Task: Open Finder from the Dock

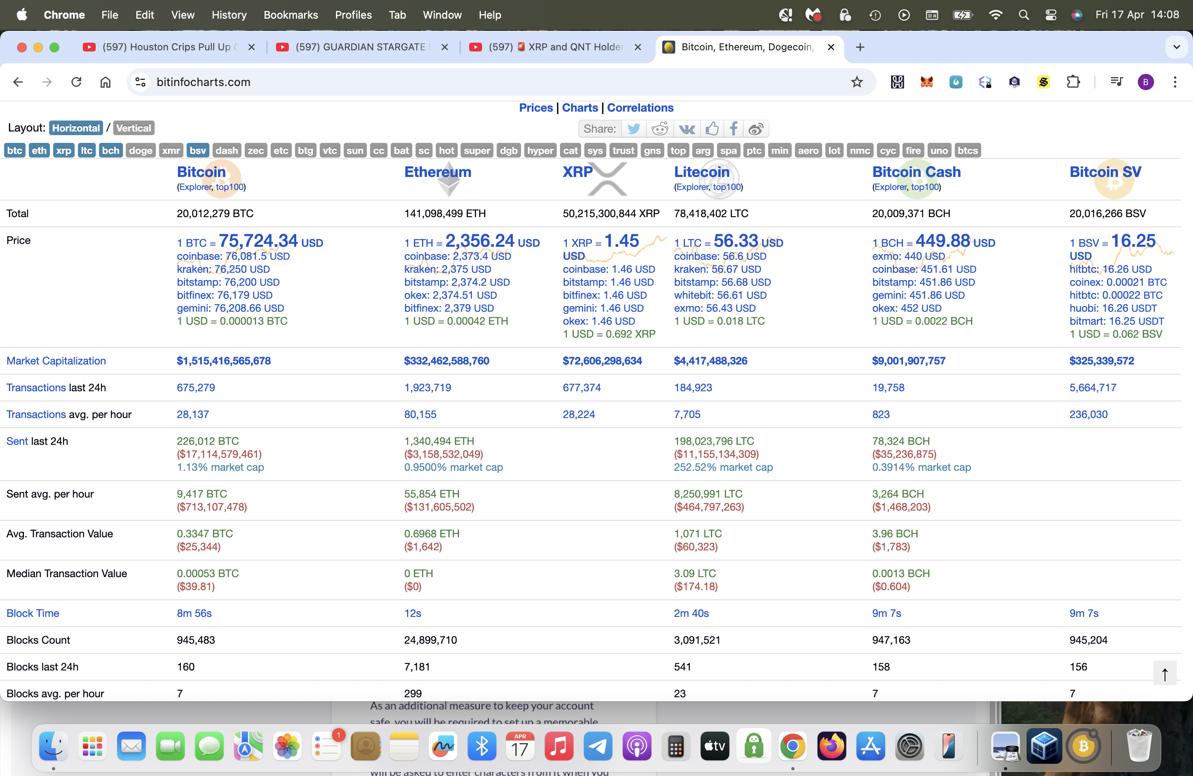Action: pyautogui.click(x=53, y=746)
